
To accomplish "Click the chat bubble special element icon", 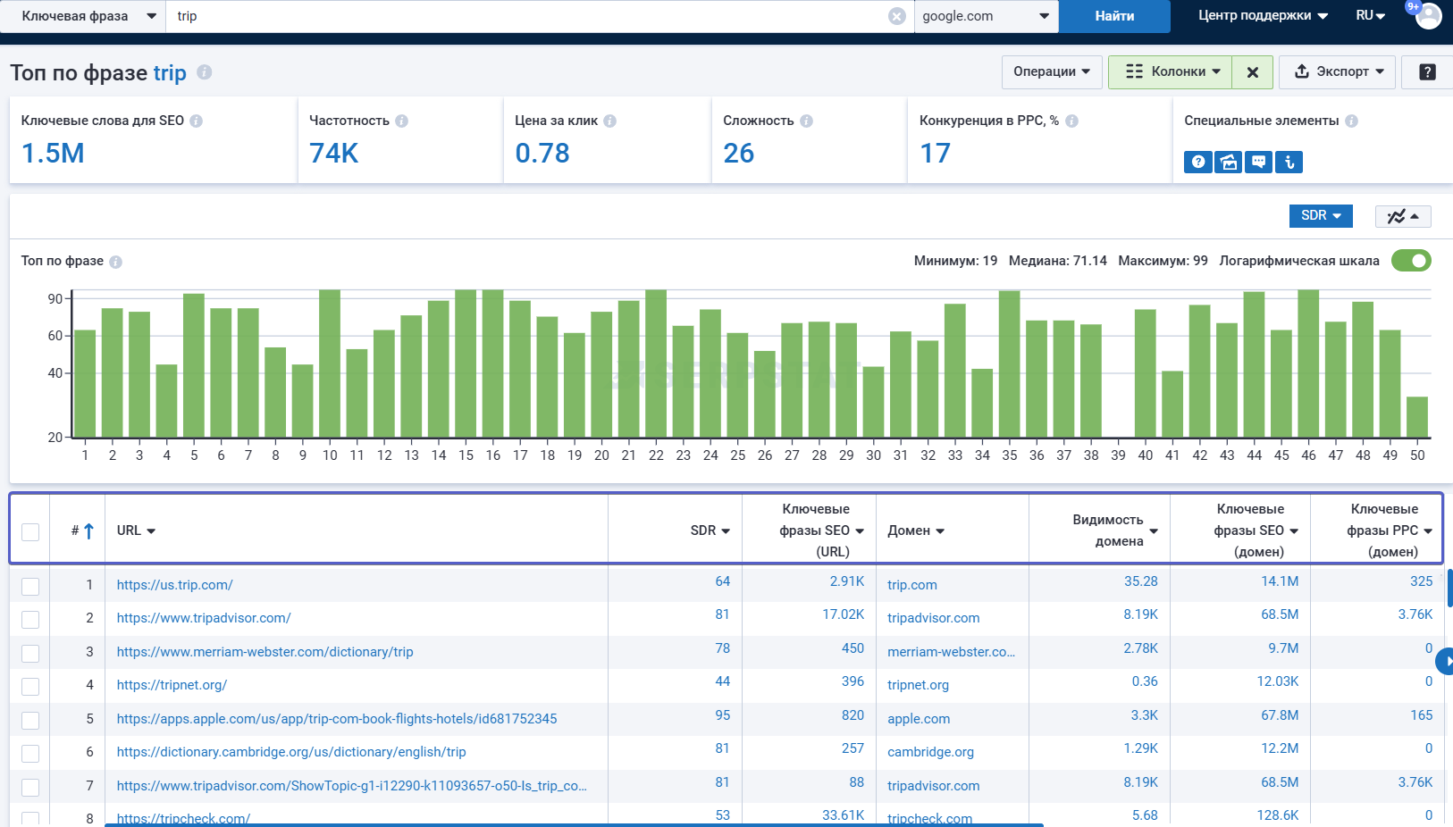I will tap(1258, 162).
